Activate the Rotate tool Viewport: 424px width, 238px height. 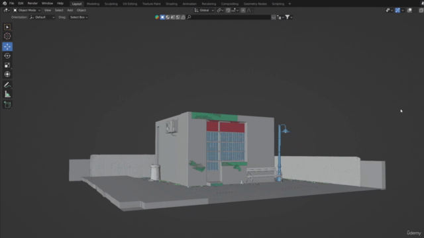[7, 56]
